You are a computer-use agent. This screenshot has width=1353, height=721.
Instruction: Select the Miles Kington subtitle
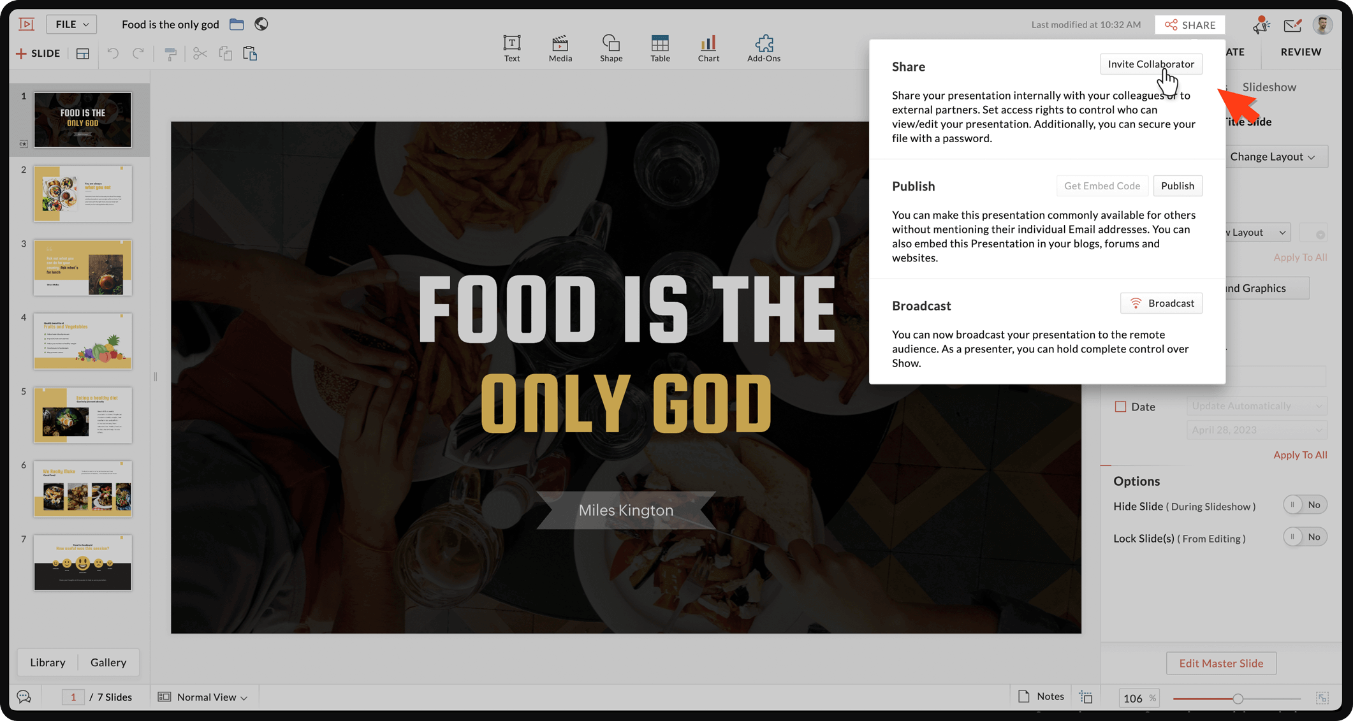pyautogui.click(x=625, y=510)
